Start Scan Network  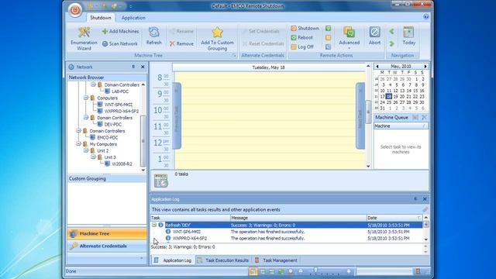pyautogui.click(x=120, y=43)
